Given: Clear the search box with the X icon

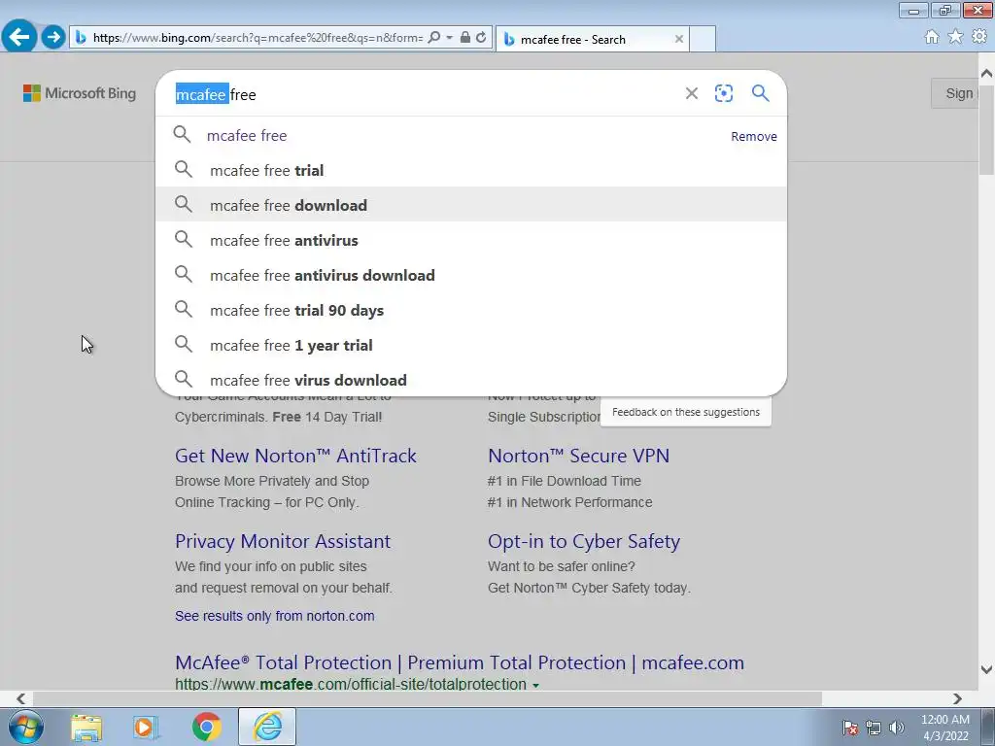Looking at the screenshot, I should (692, 94).
